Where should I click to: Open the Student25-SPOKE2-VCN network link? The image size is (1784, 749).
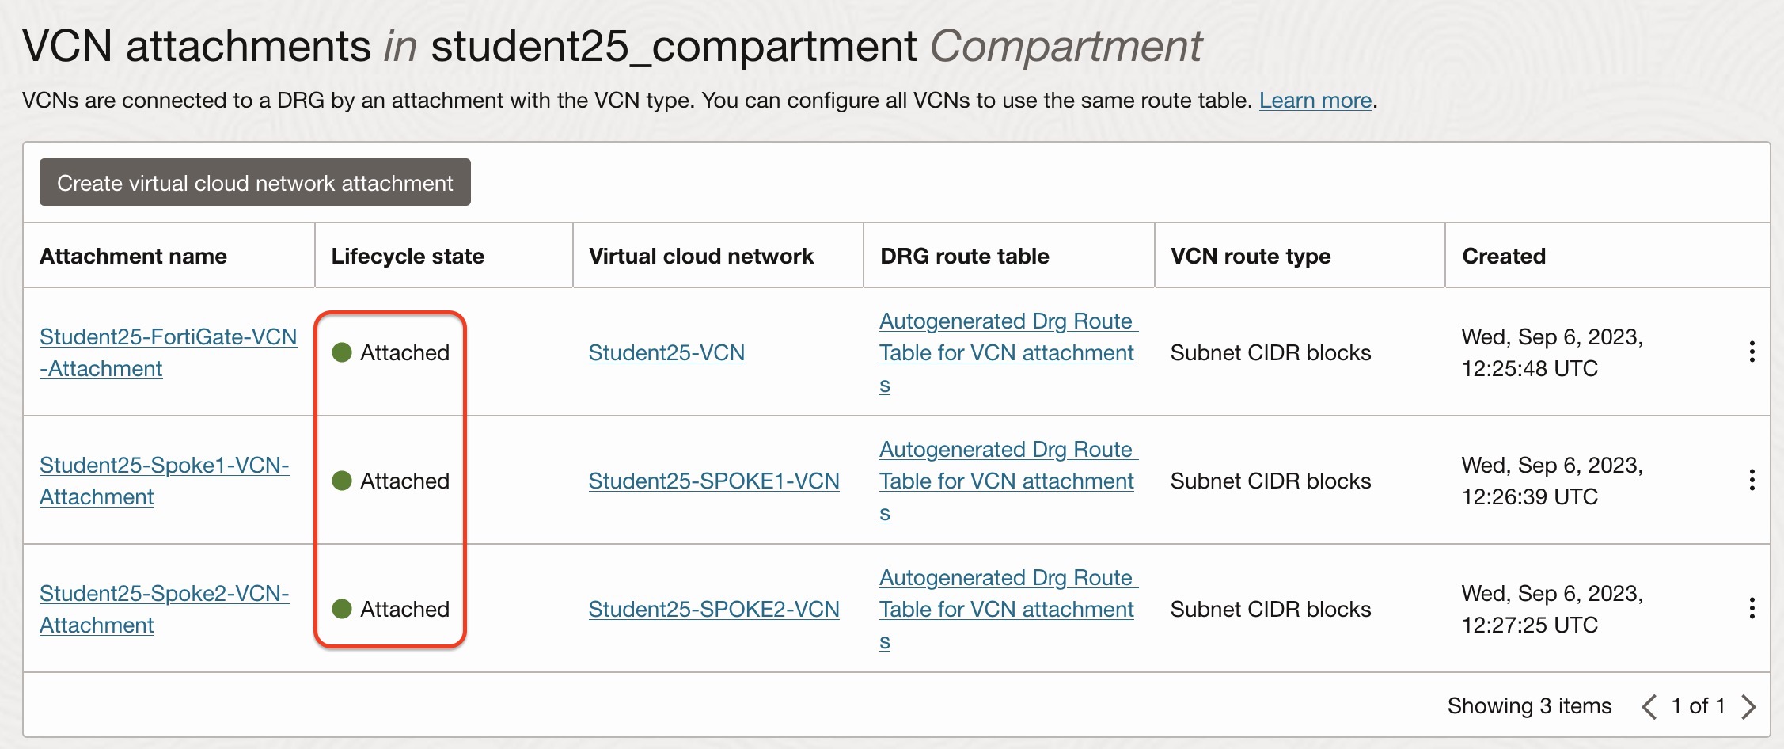pyautogui.click(x=714, y=609)
